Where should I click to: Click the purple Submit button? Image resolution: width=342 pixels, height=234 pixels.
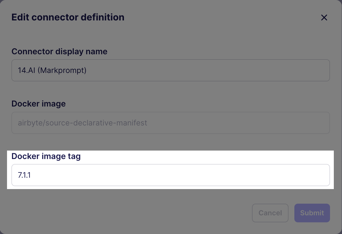pos(312,213)
